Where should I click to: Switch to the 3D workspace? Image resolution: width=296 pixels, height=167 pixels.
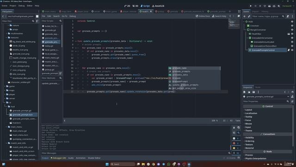pos(136,6)
